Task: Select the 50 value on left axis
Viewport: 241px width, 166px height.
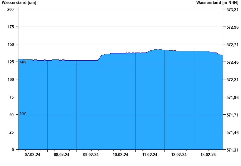Action: coord(11,115)
